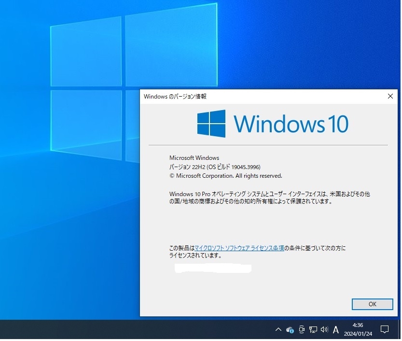
Task: Open the OneDrive cloud tray icon
Action: pyautogui.click(x=291, y=330)
